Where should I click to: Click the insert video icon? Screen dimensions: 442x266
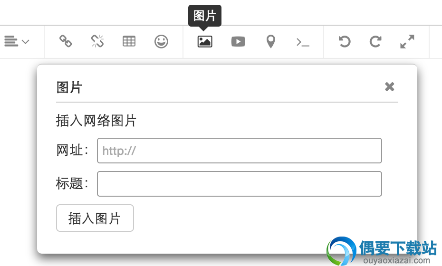pyautogui.click(x=238, y=41)
